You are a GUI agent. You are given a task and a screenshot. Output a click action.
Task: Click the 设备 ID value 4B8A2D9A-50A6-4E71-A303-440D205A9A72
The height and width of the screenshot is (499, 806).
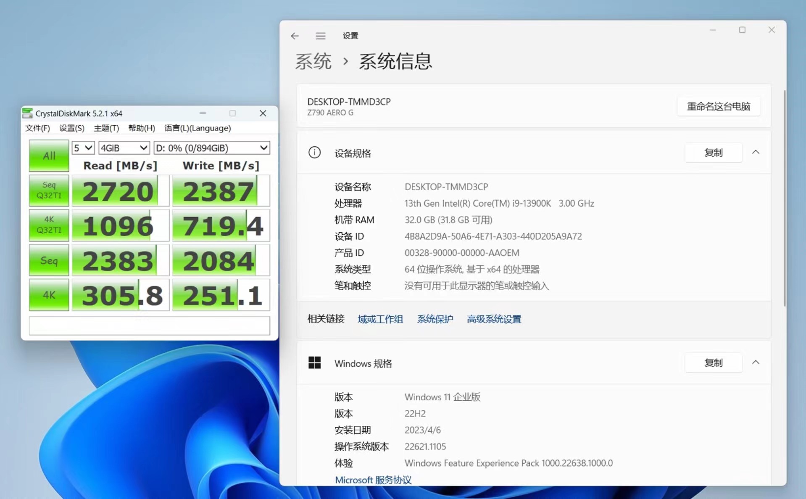click(x=493, y=236)
